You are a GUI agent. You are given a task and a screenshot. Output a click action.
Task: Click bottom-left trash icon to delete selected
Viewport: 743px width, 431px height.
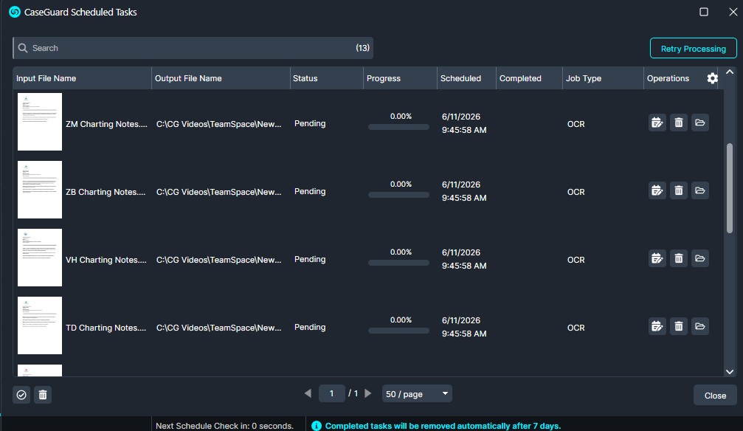click(x=43, y=395)
